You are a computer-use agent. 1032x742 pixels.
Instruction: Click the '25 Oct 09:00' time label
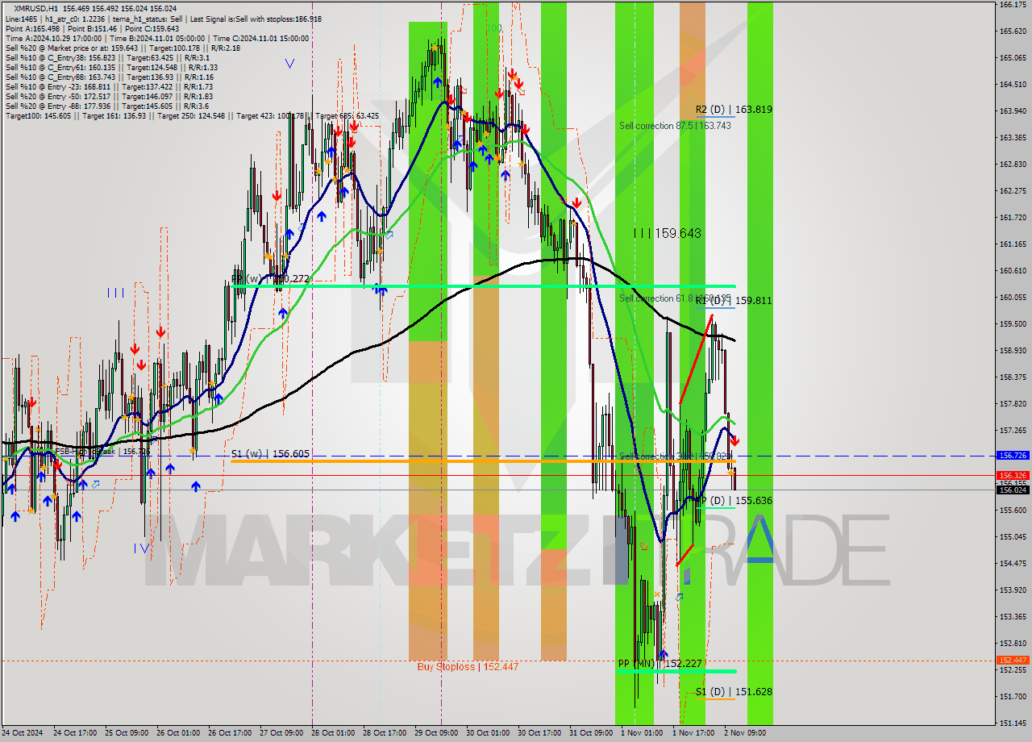(x=126, y=733)
